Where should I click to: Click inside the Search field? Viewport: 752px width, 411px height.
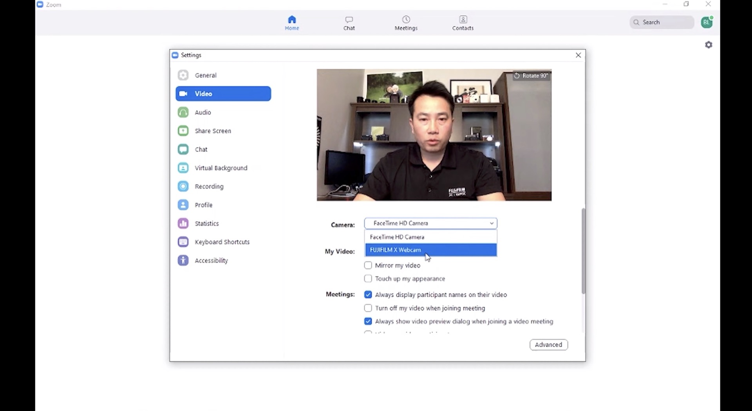click(x=662, y=22)
